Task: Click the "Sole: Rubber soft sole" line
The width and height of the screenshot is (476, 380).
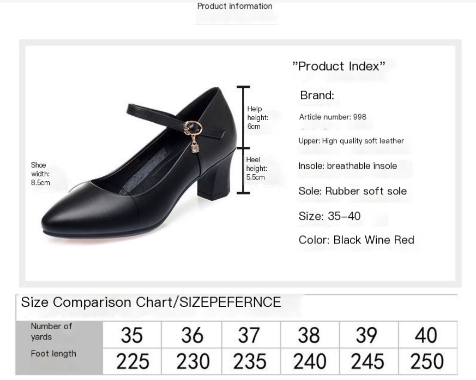Action: [352, 191]
